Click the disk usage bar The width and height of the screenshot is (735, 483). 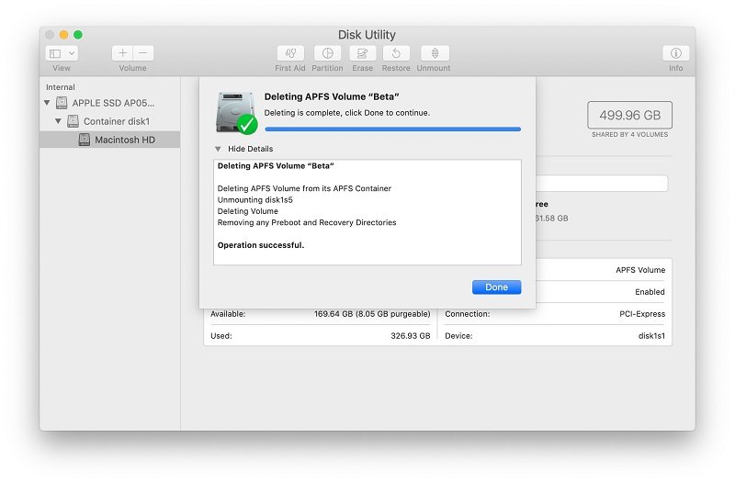coord(602,183)
